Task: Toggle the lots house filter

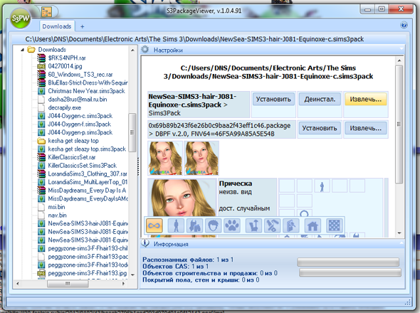Action: 313,226
